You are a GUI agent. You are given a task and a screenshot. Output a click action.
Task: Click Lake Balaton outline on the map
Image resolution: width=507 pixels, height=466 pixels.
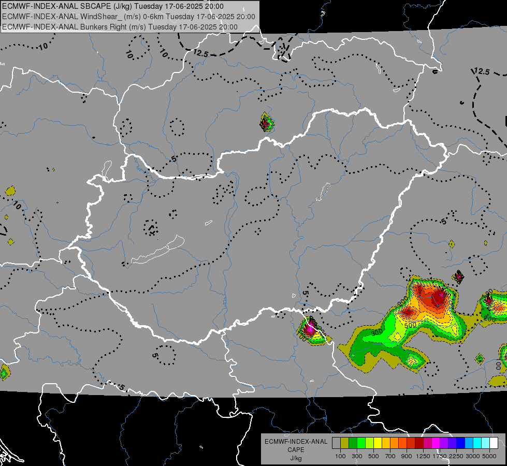click(x=157, y=250)
